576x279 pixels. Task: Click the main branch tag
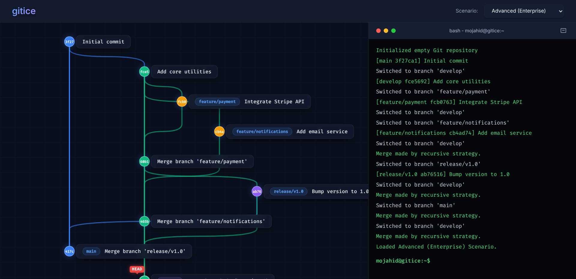click(91, 251)
